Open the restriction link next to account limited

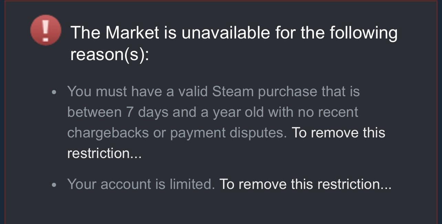[x=305, y=184]
